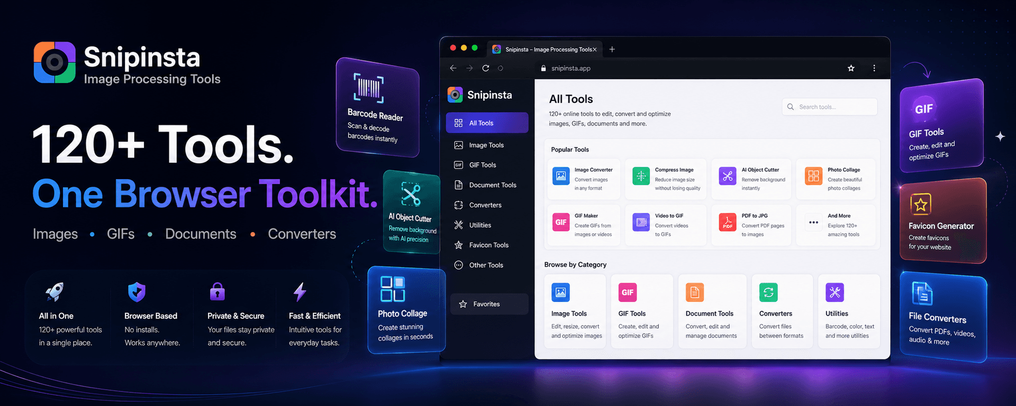Image resolution: width=1016 pixels, height=406 pixels.
Task: Open the Favorites button in sidebar
Action: (x=489, y=304)
